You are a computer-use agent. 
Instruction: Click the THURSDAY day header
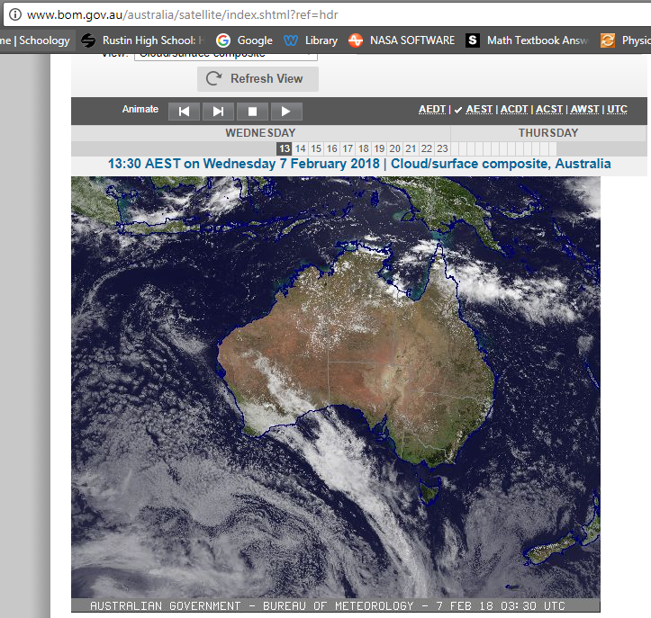(548, 133)
